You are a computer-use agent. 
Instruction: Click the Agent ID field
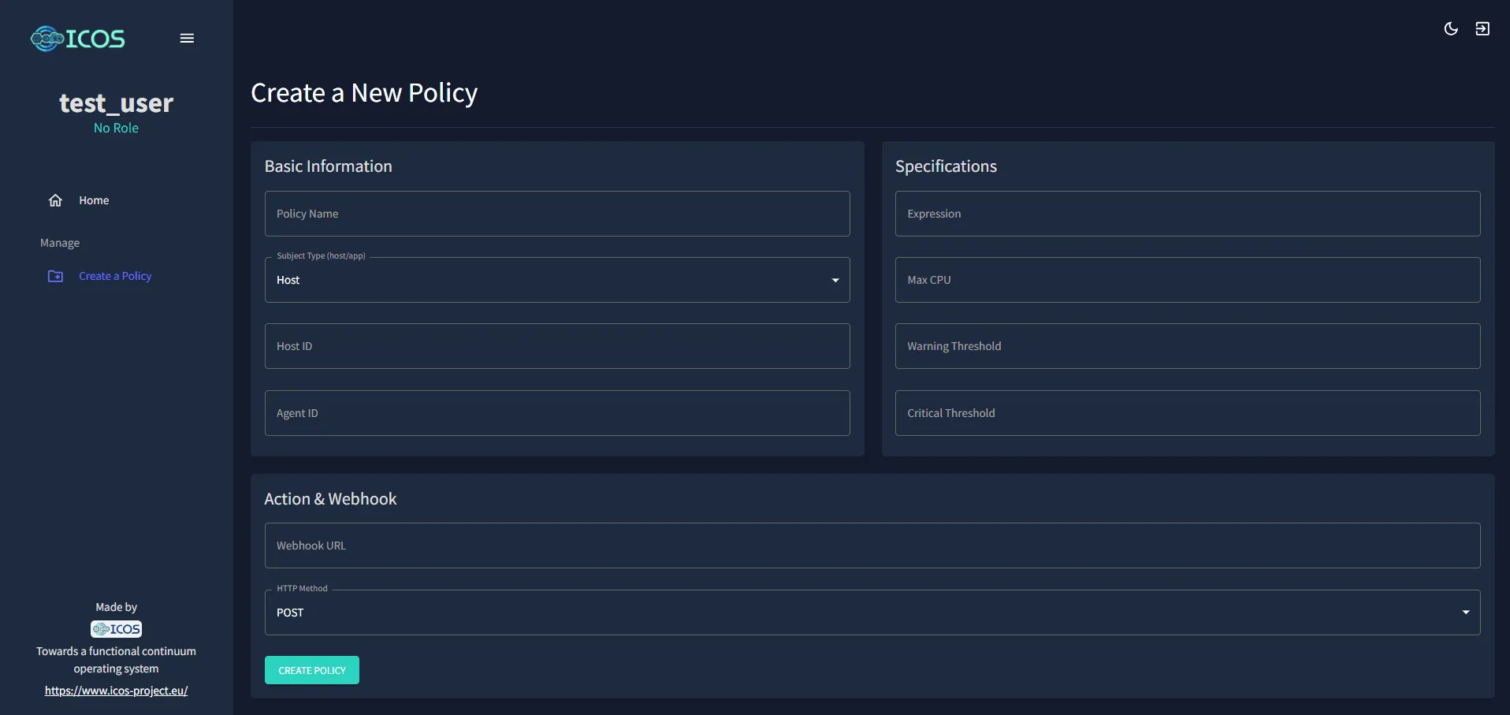pyautogui.click(x=557, y=413)
